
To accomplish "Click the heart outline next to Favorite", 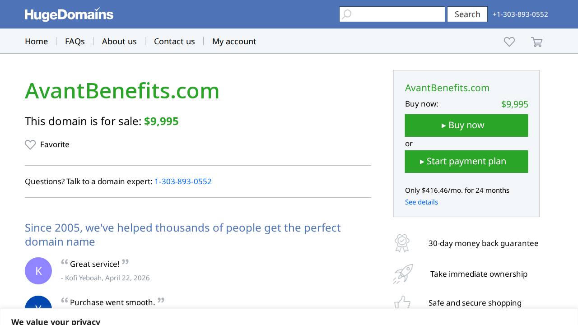I will click(30, 144).
